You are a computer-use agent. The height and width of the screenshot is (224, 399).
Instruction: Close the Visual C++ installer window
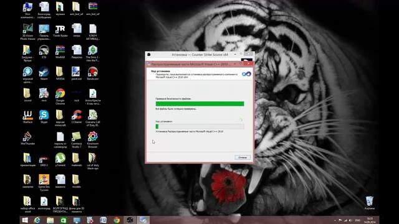[248, 63]
